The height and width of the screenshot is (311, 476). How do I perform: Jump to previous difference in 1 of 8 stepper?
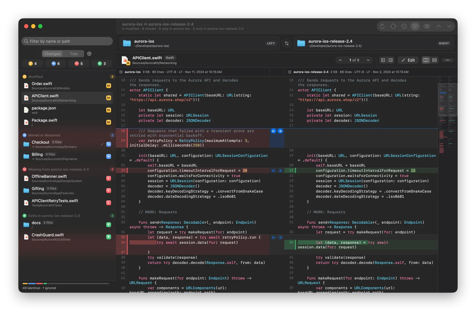340,60
